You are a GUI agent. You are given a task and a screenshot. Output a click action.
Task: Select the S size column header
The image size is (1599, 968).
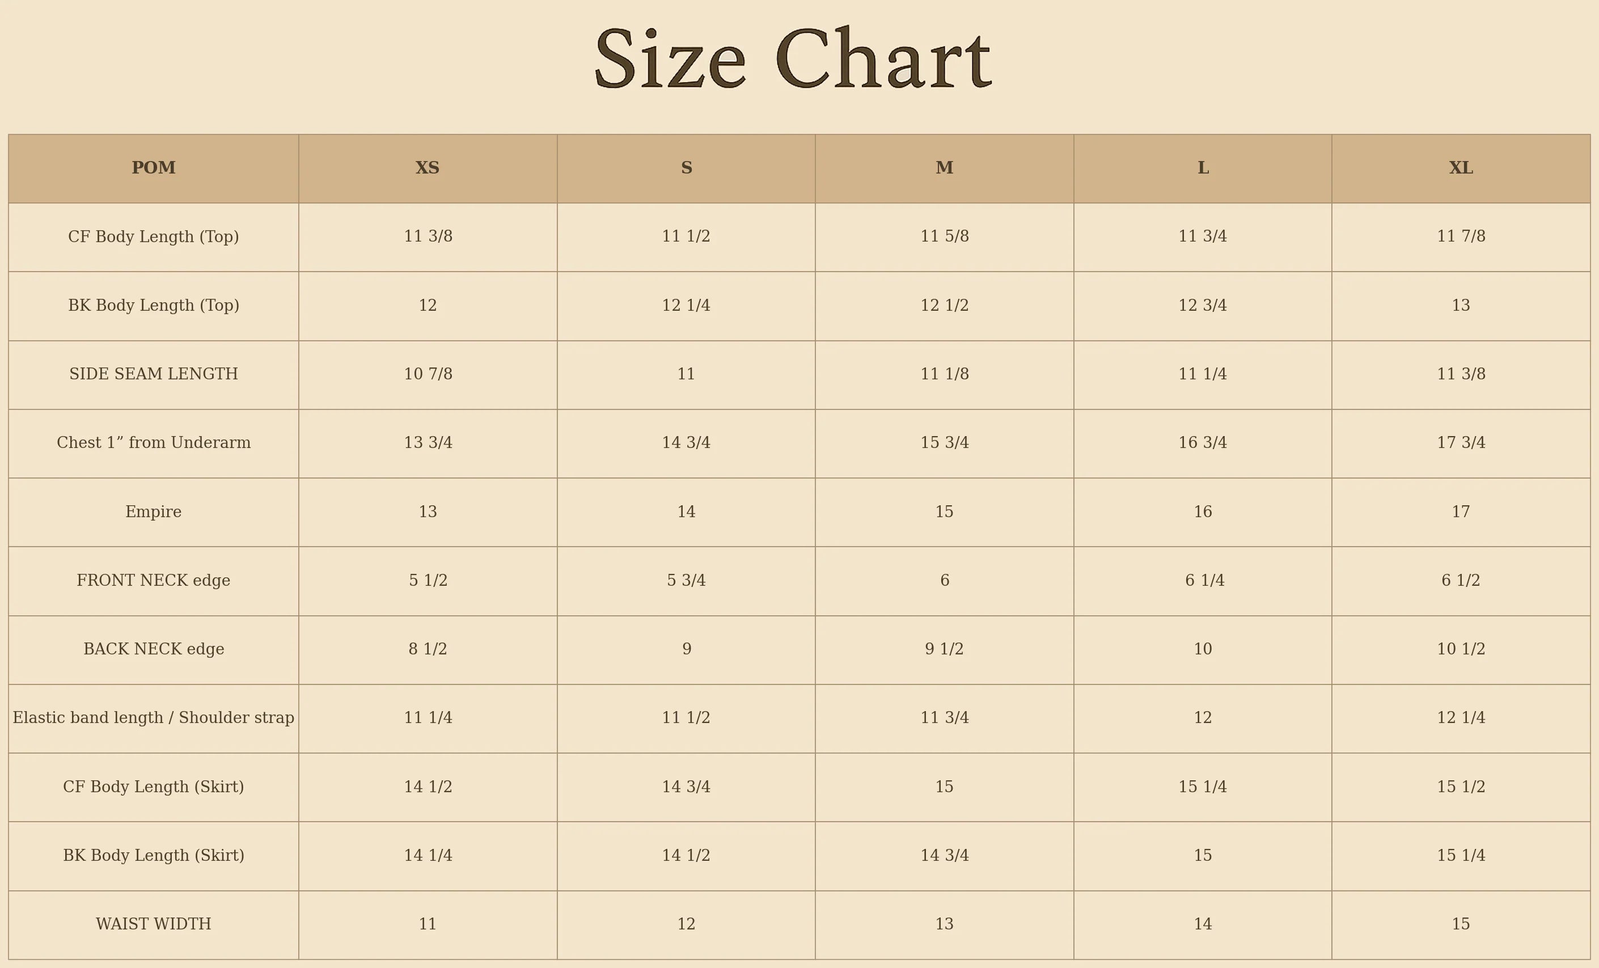coord(686,168)
